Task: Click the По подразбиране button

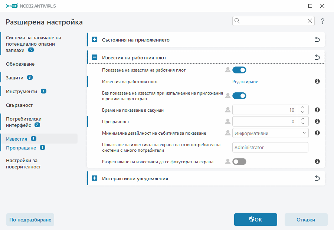Action: tap(30, 220)
